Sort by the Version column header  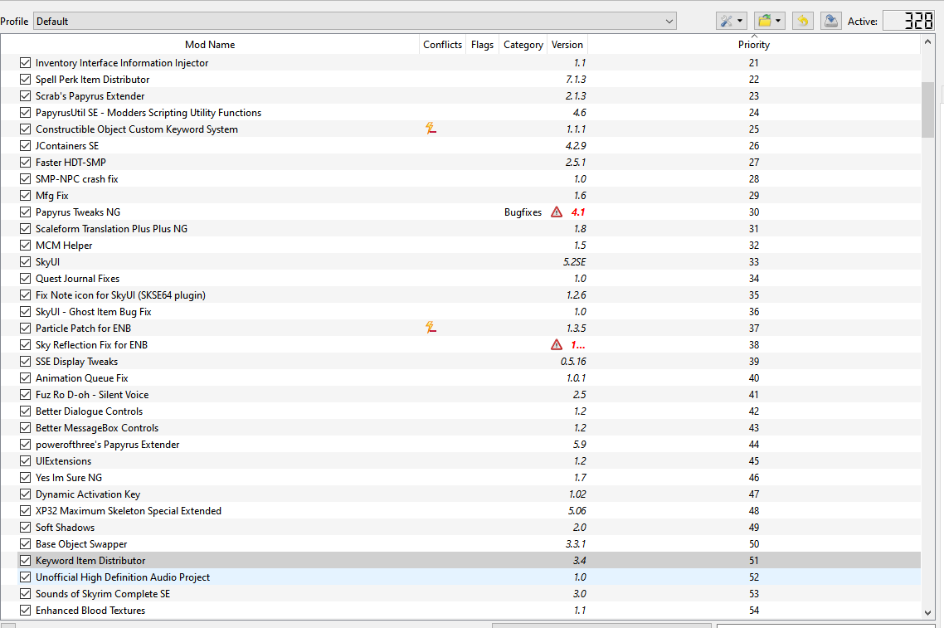tap(567, 45)
